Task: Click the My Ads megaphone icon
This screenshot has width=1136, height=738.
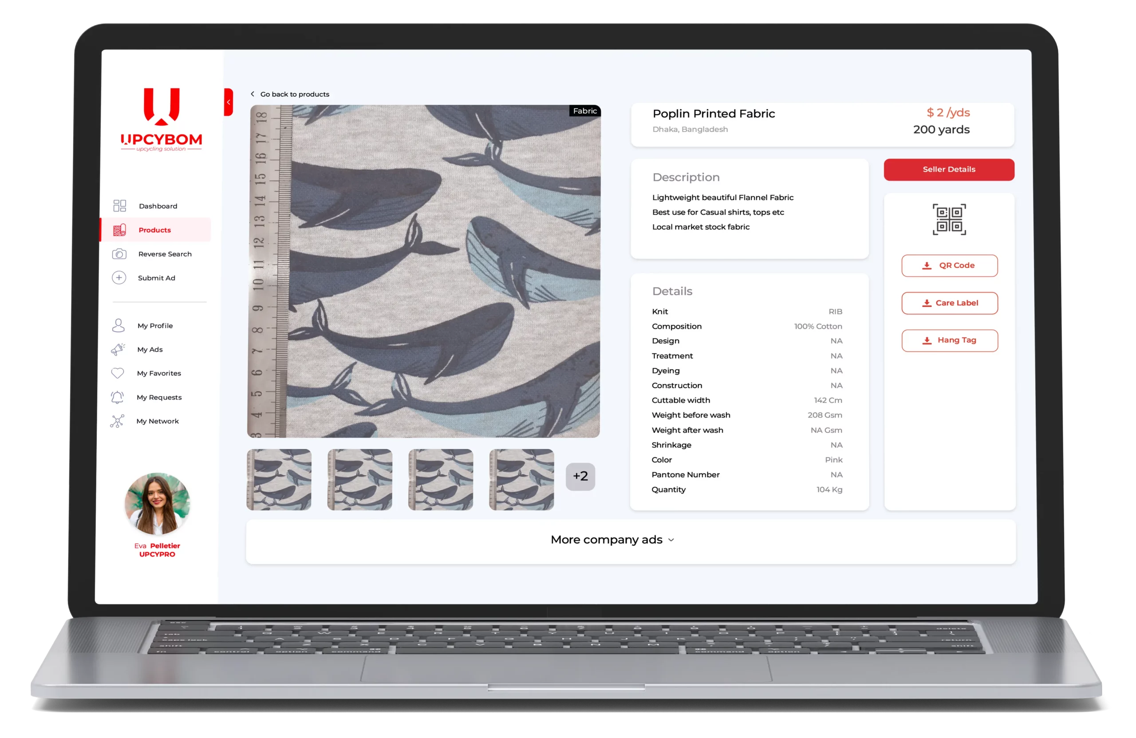Action: point(118,349)
